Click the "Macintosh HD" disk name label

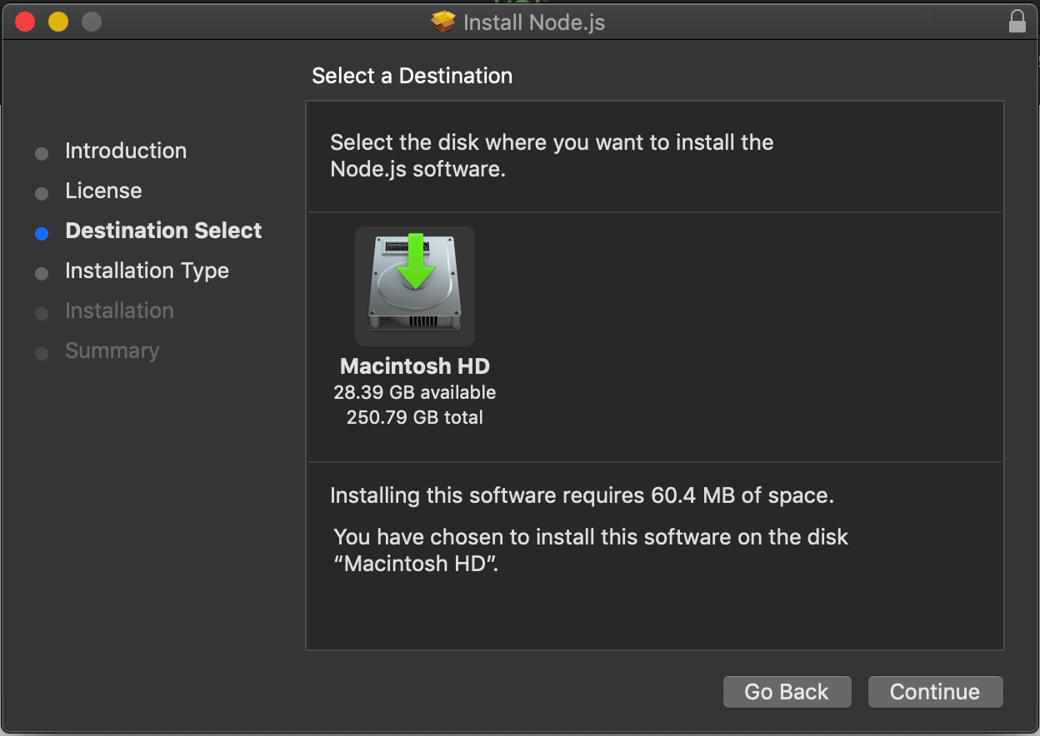(x=415, y=366)
